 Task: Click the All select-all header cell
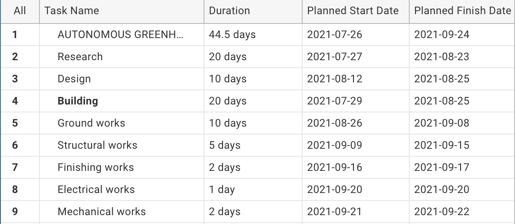(x=20, y=11)
